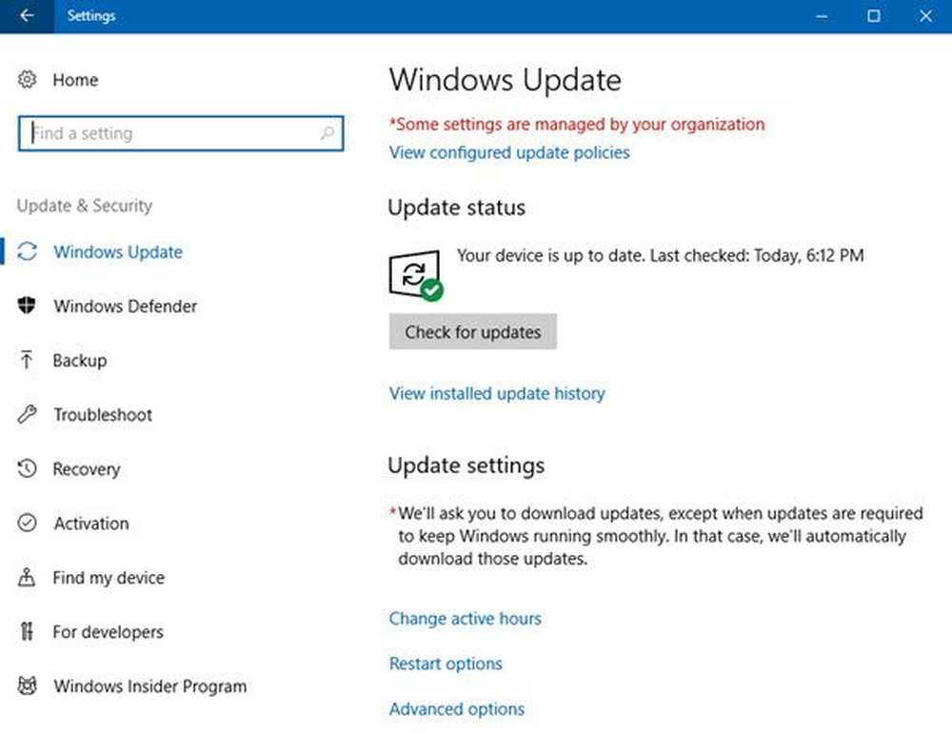This screenshot has width=952, height=733.
Task: Click the Windows Insider Program cat icon
Action: click(28, 686)
